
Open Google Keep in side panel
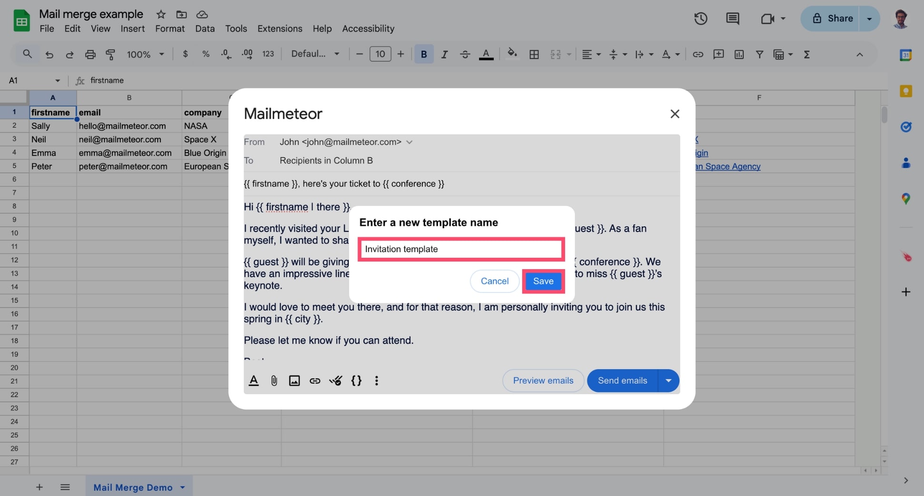(905, 91)
